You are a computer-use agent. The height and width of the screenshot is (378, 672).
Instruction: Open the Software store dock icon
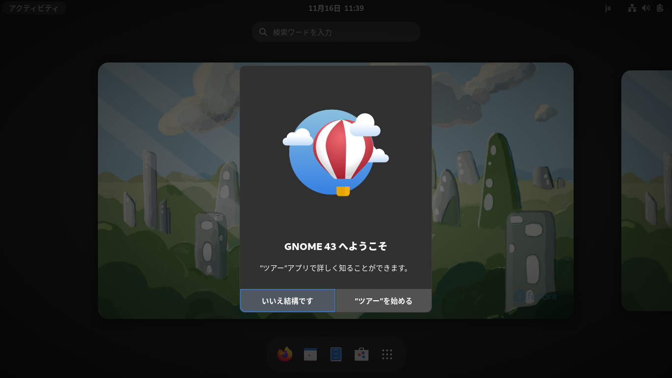click(x=362, y=354)
